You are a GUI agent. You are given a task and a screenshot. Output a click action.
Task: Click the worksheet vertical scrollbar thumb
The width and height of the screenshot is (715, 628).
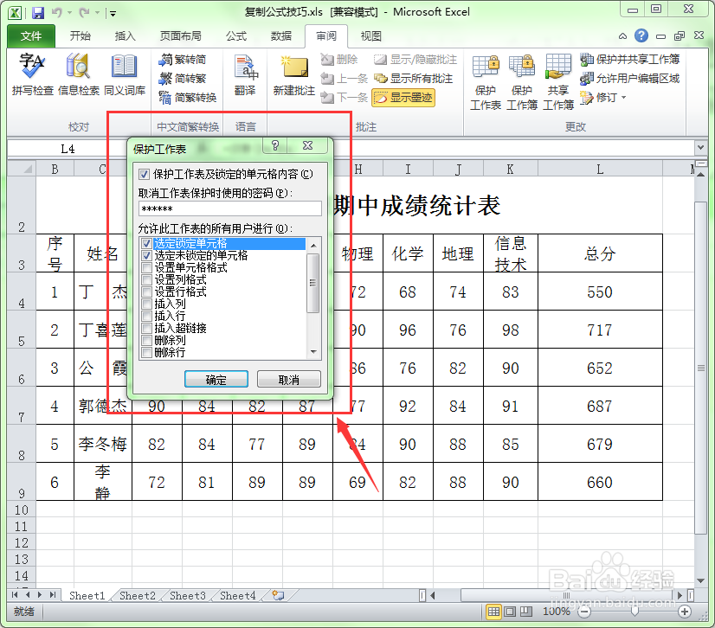(701, 368)
